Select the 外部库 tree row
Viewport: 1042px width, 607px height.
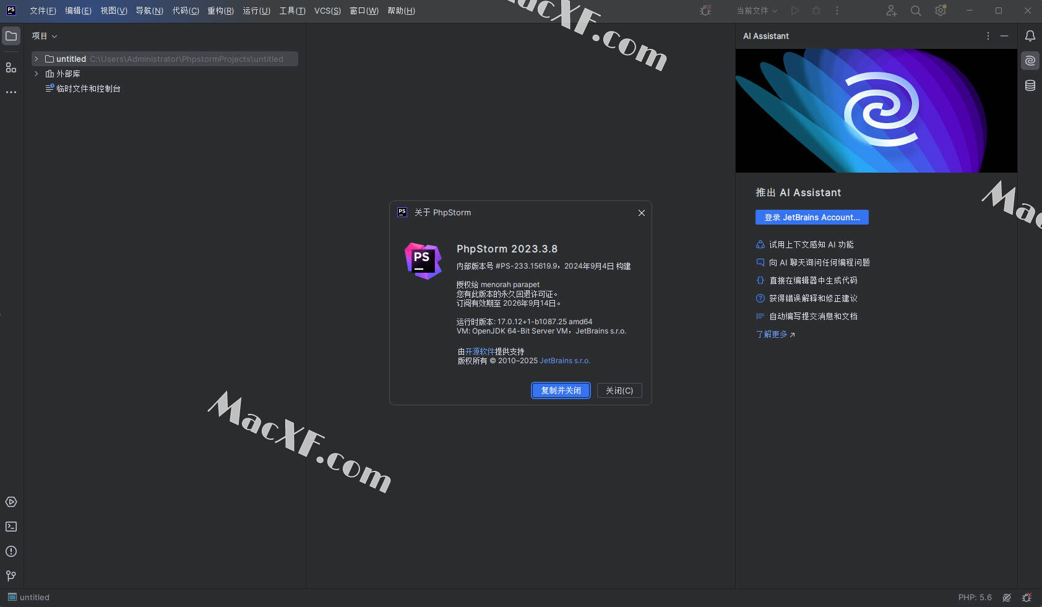[x=165, y=74]
